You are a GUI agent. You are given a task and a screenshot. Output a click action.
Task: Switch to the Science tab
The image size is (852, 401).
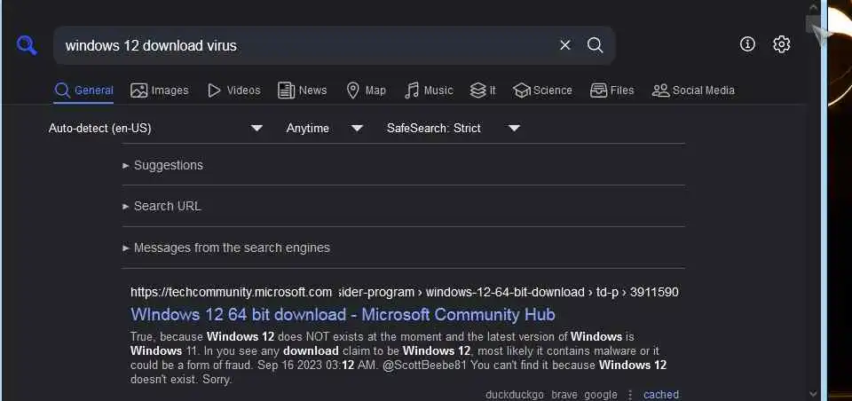tap(542, 90)
